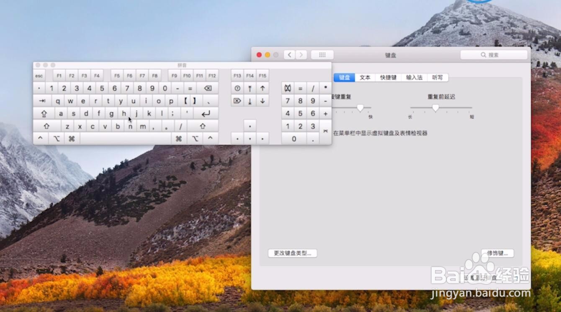Show all preferences with the grid button
Screen dimensions: 561x312
322,55
